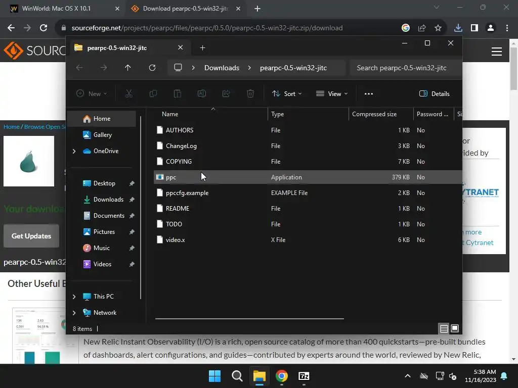The height and width of the screenshot is (388, 518).
Task: Click chevron after Downloads in address bar
Action: click(x=249, y=68)
